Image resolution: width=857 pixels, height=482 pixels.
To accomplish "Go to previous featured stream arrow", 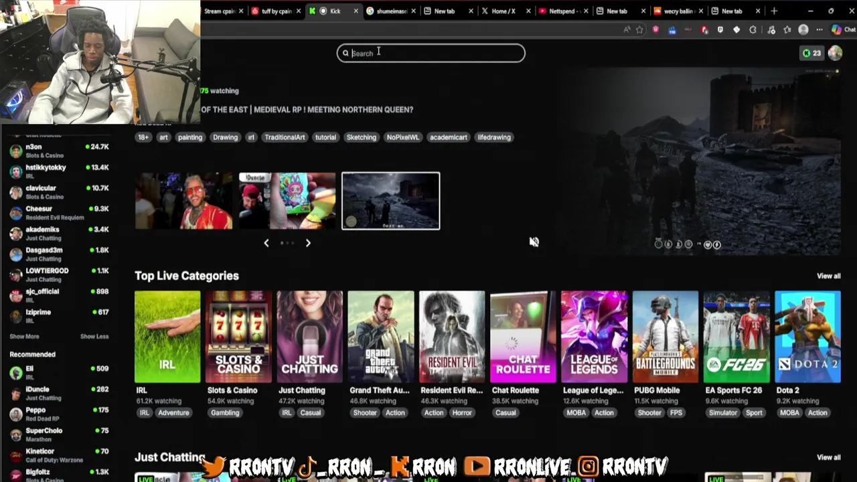I will pos(266,243).
